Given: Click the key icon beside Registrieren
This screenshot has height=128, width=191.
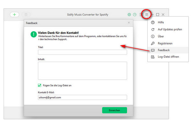Looking at the screenshot, I should pos(153,43).
